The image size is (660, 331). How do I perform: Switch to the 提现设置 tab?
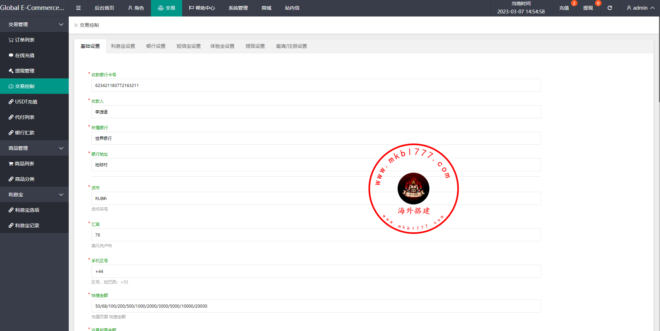(255, 46)
